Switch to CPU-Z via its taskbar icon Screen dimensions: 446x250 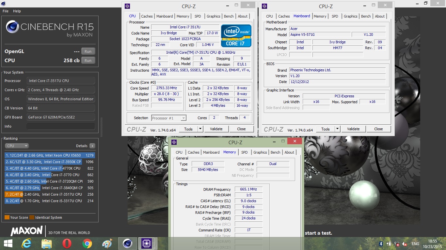[x=147, y=243]
